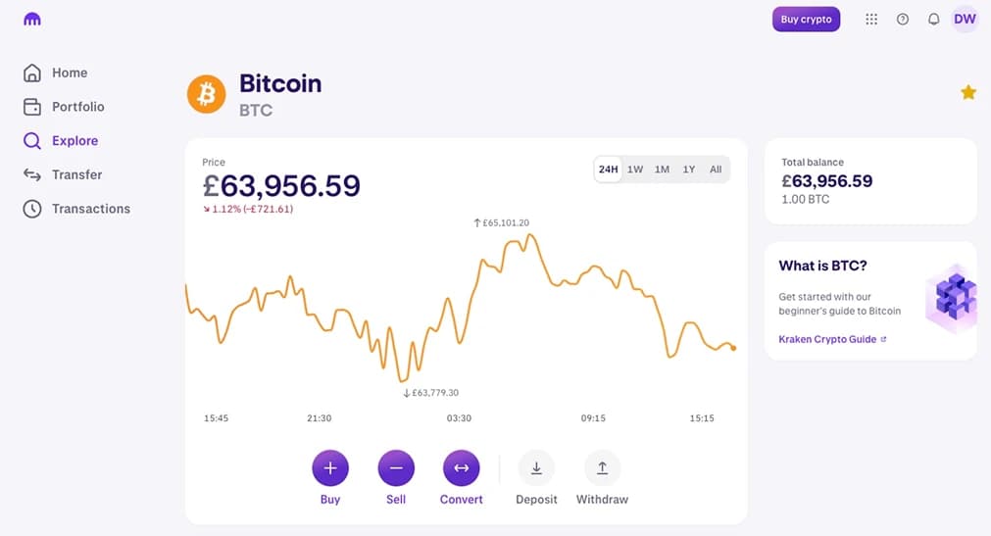Go to Portfolio in sidebar
The image size is (991, 536).
pyautogui.click(x=77, y=107)
